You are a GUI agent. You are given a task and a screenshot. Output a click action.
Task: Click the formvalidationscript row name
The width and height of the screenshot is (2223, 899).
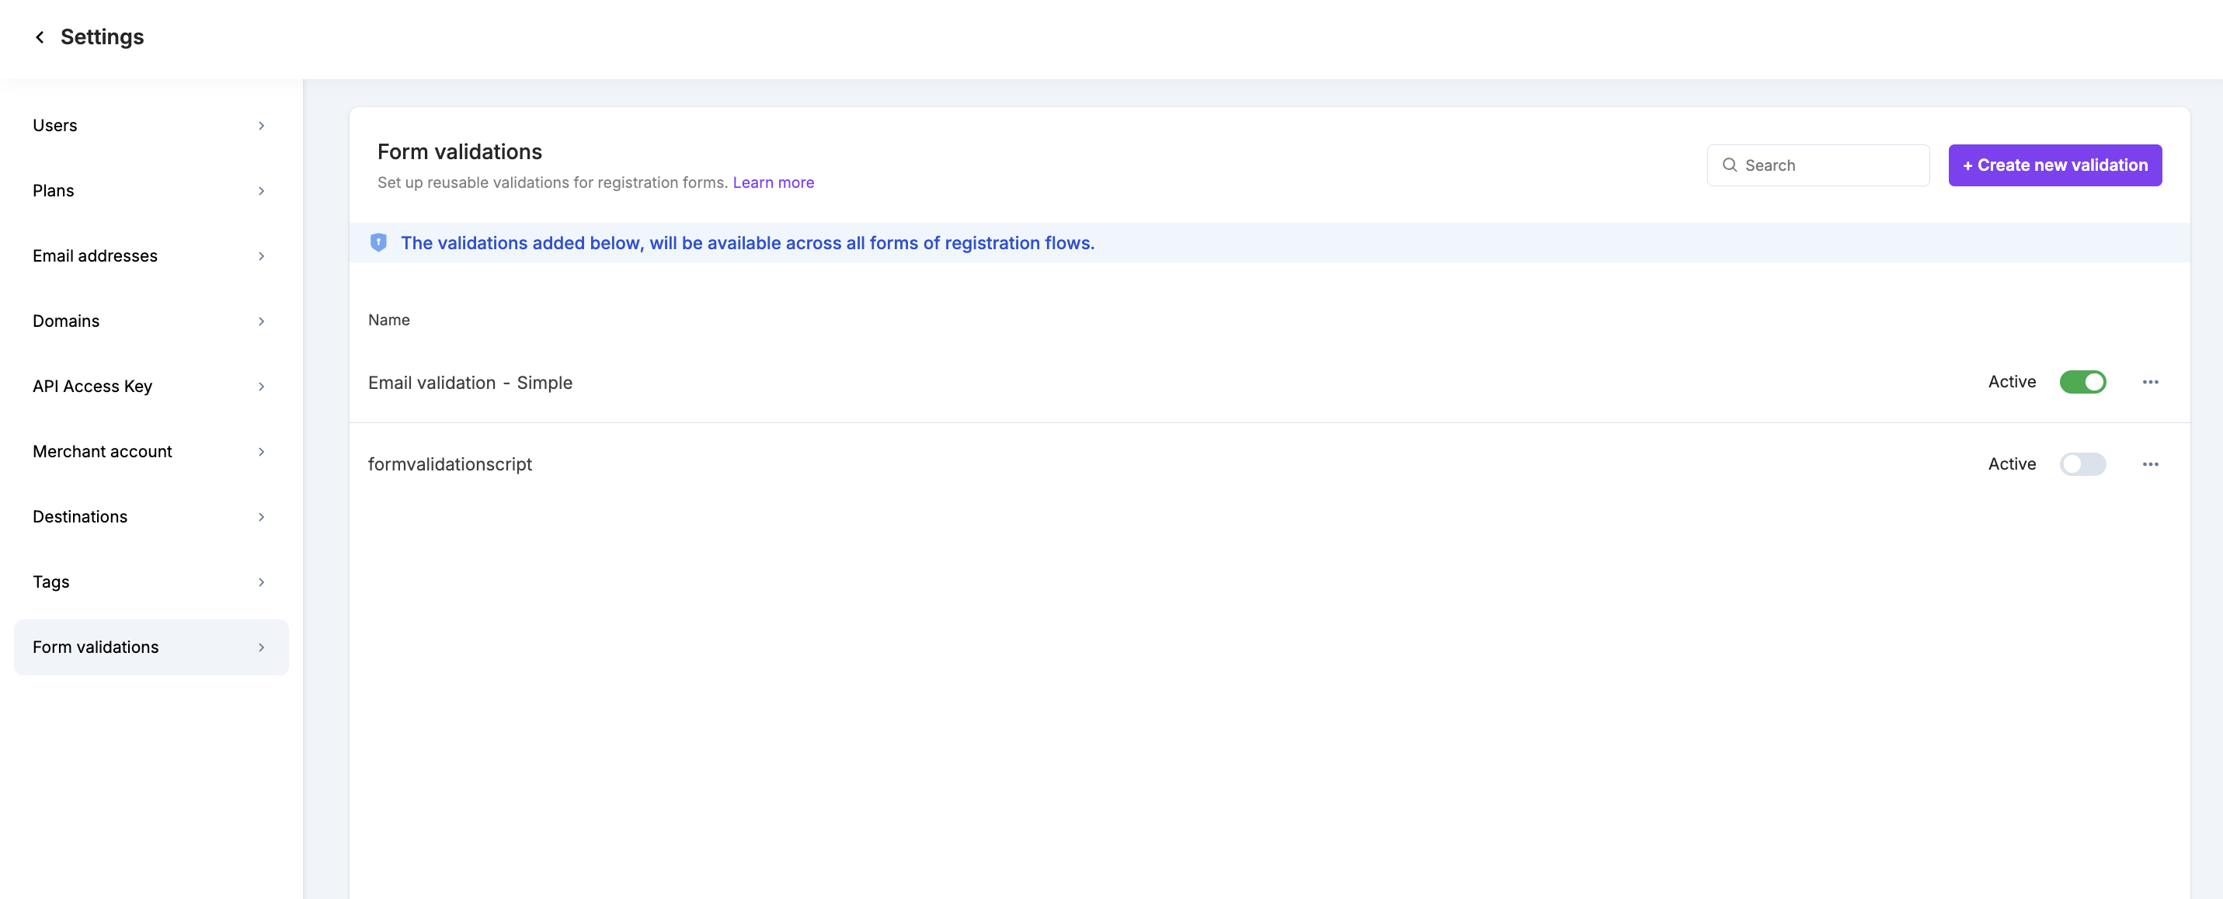click(x=450, y=464)
